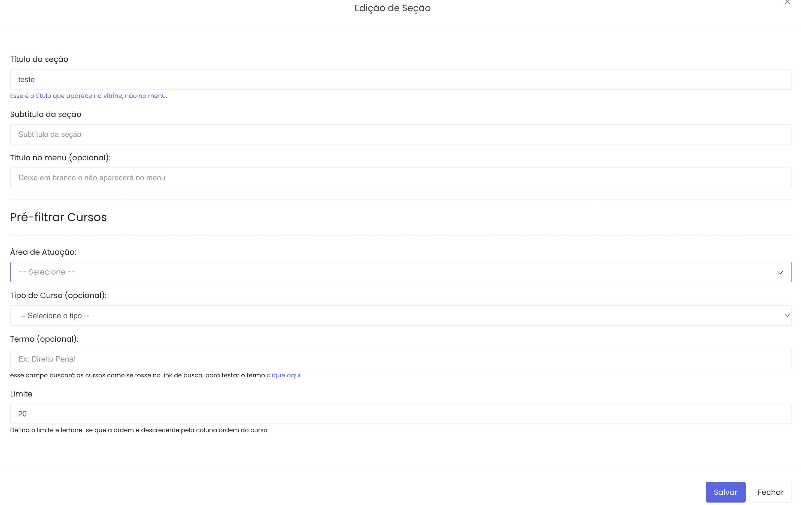Follow the 'clique aqui' link
The width and height of the screenshot is (801, 505).
coord(283,375)
